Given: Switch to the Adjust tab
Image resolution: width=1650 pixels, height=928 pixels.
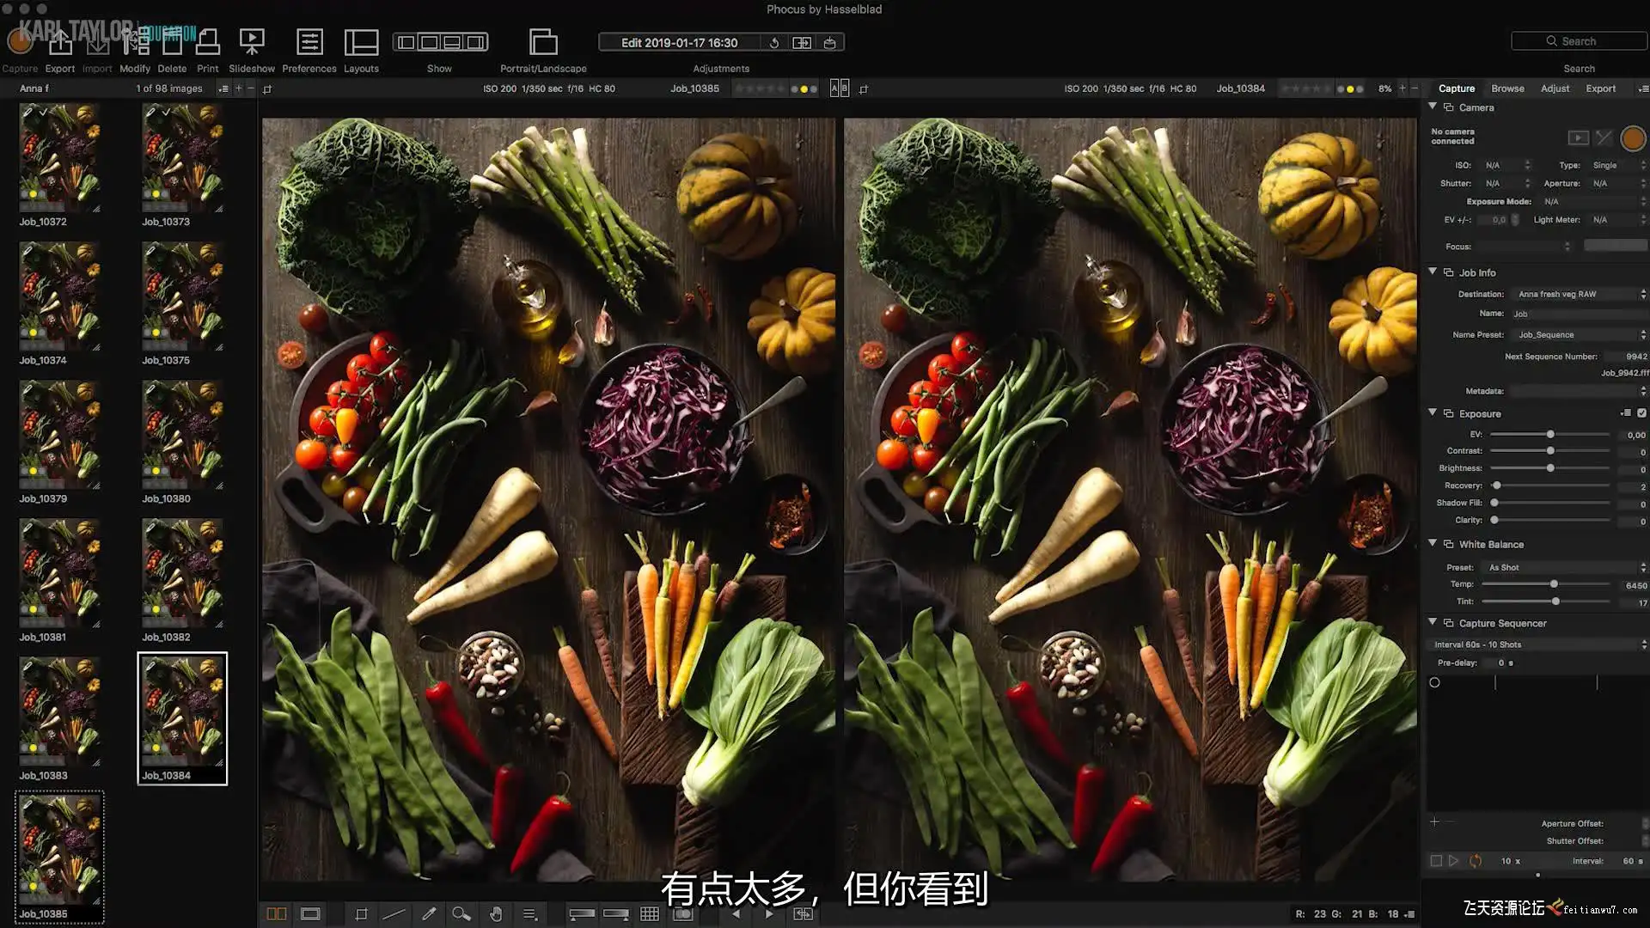Looking at the screenshot, I should (1555, 89).
